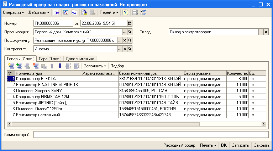Open the Операция dropdown menu
273x151 pixels.
tap(13, 12)
